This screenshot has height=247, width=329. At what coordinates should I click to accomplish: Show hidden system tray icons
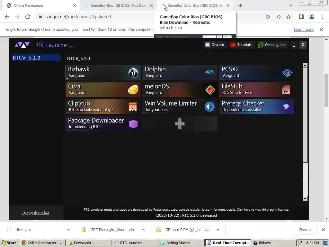point(301,243)
